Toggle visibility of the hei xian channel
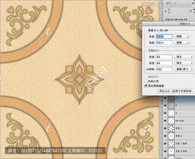This screenshot has width=195, height=159. coord(165,121)
